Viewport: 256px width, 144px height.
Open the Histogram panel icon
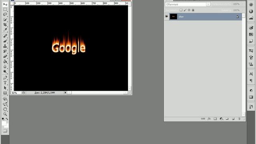(251, 18)
